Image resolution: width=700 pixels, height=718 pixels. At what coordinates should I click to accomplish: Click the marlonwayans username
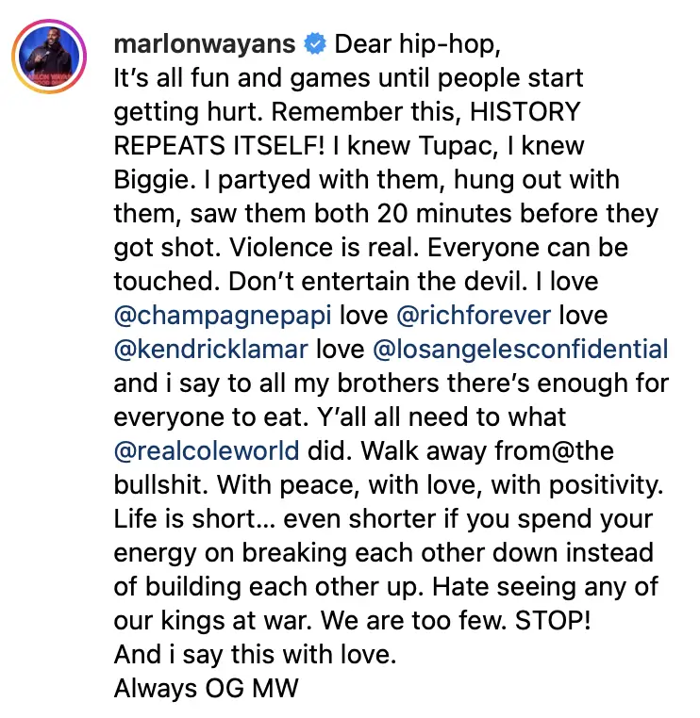point(205,44)
